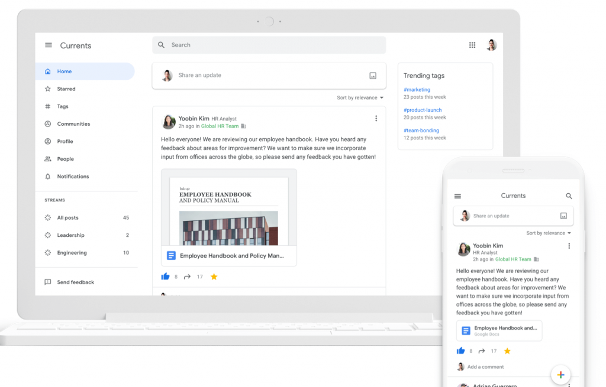Click the Starred star outline icon
This screenshot has width=606, height=387.
(48, 89)
